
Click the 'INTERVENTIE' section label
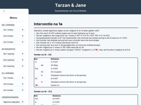(8, 49)
